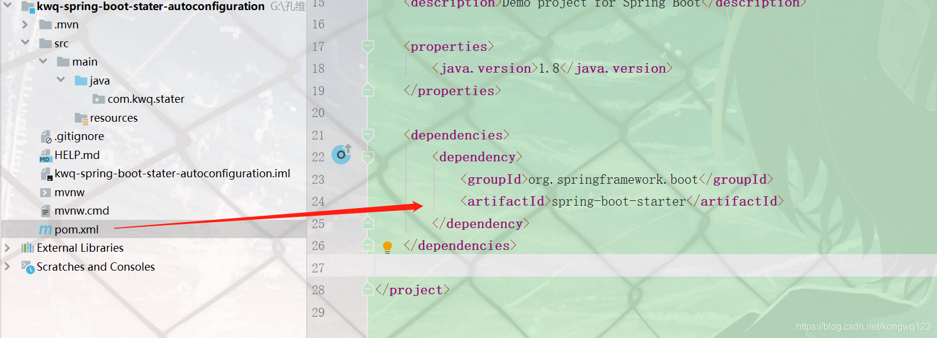
Task: Click the External Libraries icon
Action: click(28, 248)
